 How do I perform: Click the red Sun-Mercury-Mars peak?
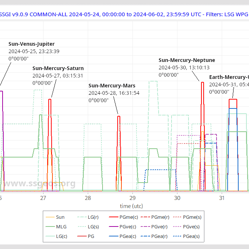119,117
